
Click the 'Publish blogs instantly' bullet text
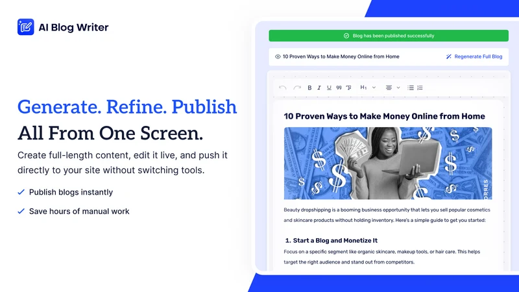tap(71, 192)
